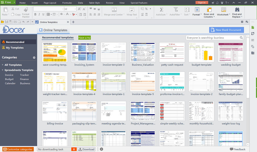Click the Customize categories button
The height and width of the screenshot is (152, 257).
click(18, 149)
